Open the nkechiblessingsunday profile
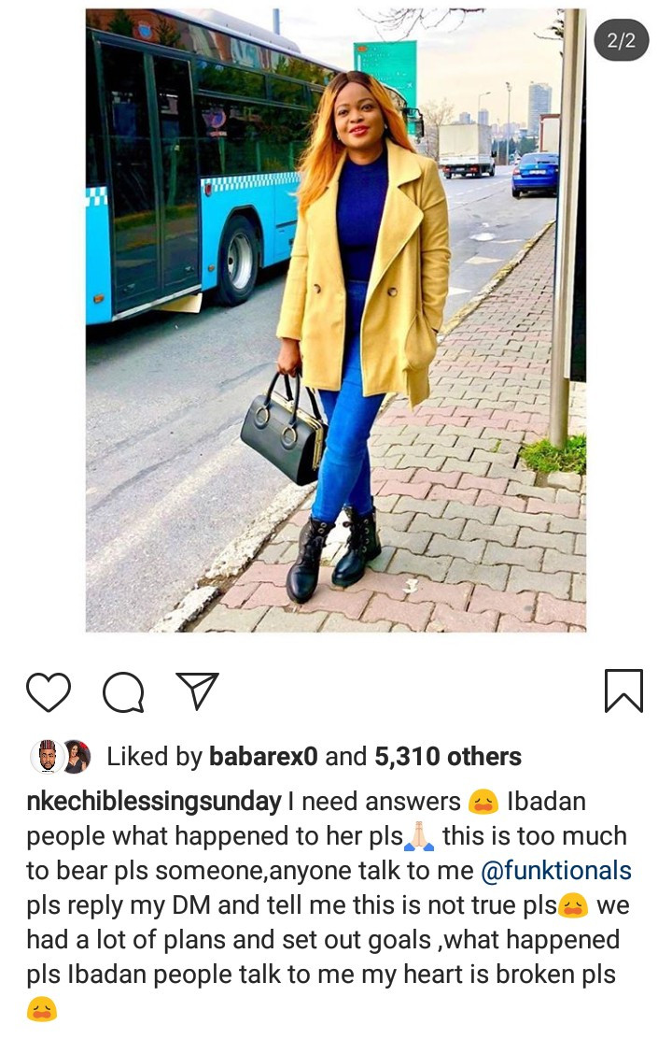Image resolution: width=672 pixels, height=1039 pixels. click(x=154, y=801)
